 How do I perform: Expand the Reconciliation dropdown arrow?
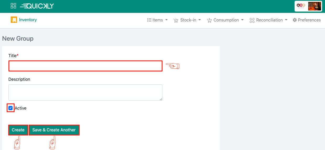pyautogui.click(x=286, y=20)
